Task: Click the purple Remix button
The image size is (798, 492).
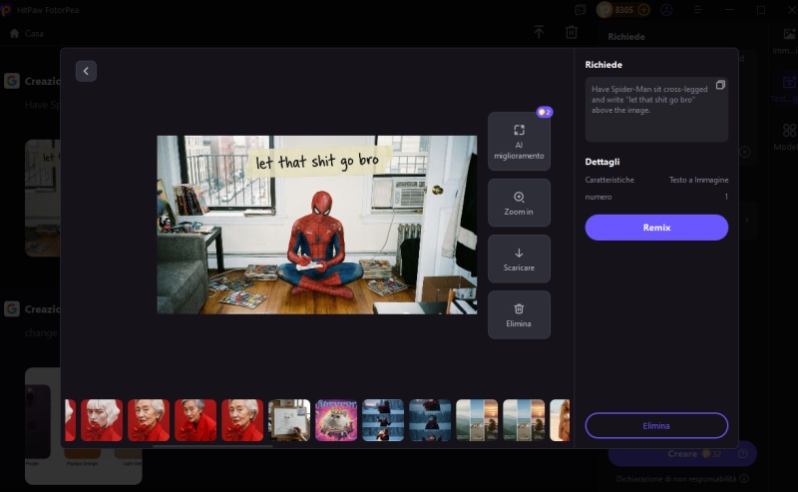Action: 656,228
